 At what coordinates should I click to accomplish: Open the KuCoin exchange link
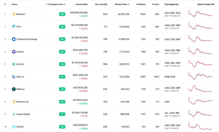pyautogui.click(x=20, y=64)
